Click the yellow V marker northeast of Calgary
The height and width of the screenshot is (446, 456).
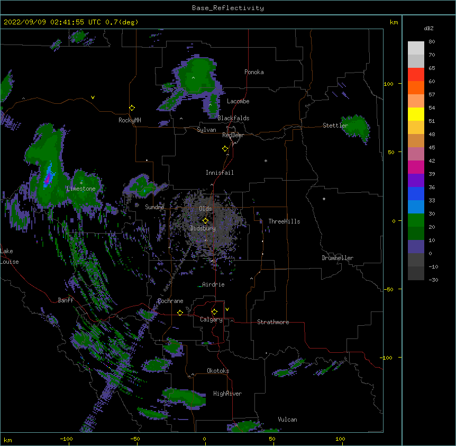(227, 309)
